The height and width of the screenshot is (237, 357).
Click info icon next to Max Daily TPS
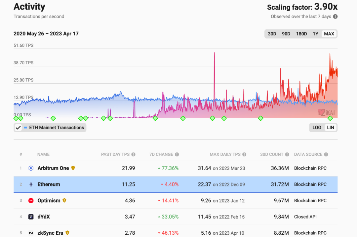[244, 154]
